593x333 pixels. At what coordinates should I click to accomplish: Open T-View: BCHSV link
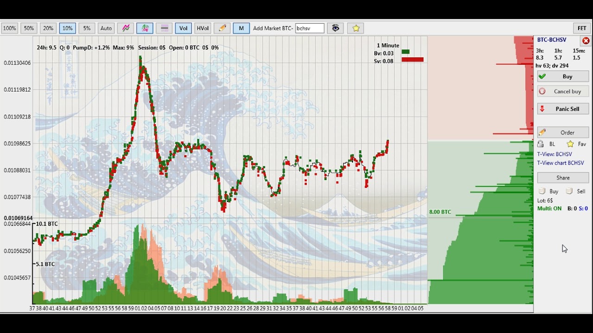(555, 154)
